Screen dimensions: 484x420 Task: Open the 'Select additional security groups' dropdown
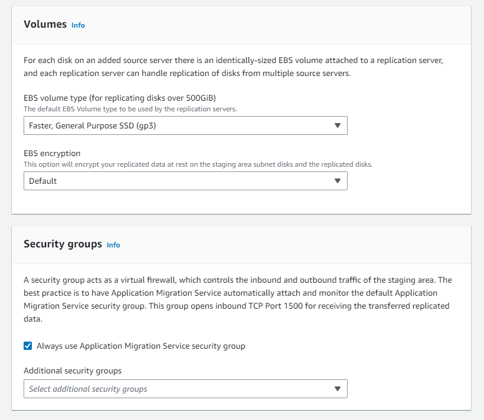coord(177,389)
